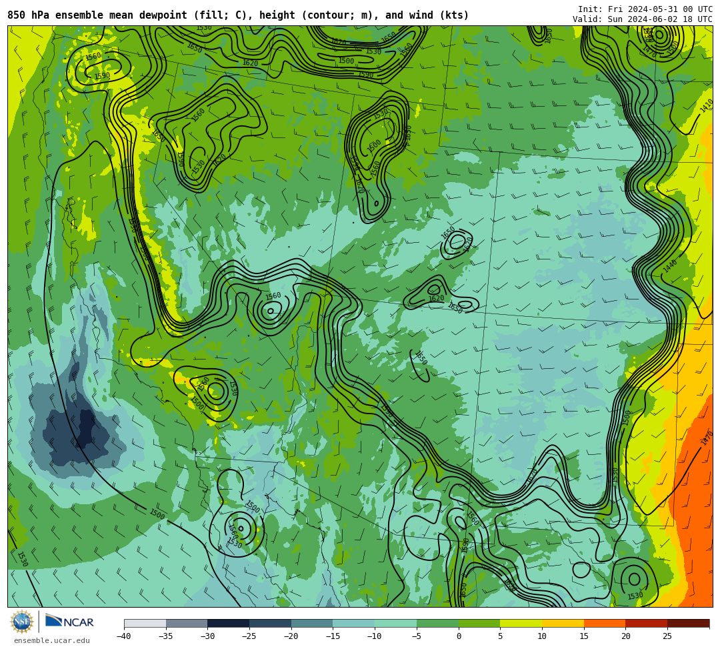The image size is (720, 649).
Task: Click the Valid time 'Sun 2024-06-02 18 UTC'
Action: point(660,19)
